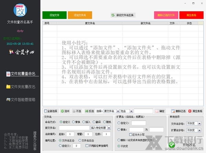206x153 pixels.
Task: Open the 文件名字母 case dropdown
Action: [x=199, y=123]
